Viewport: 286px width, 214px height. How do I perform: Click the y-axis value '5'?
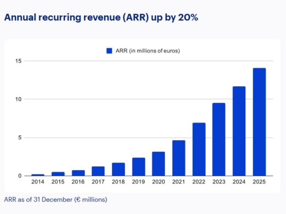coord(20,138)
